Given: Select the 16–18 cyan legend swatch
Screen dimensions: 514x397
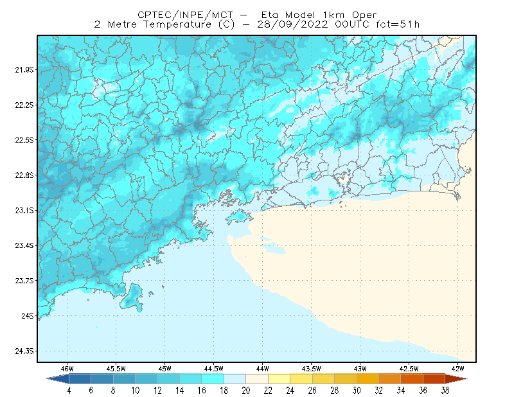Looking at the screenshot, I should (213, 379).
